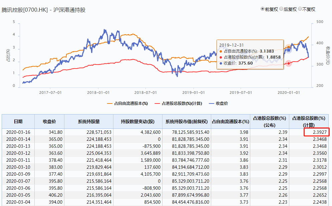Click the 收盘价 column header
332x206 pixels.
click(x=49, y=121)
